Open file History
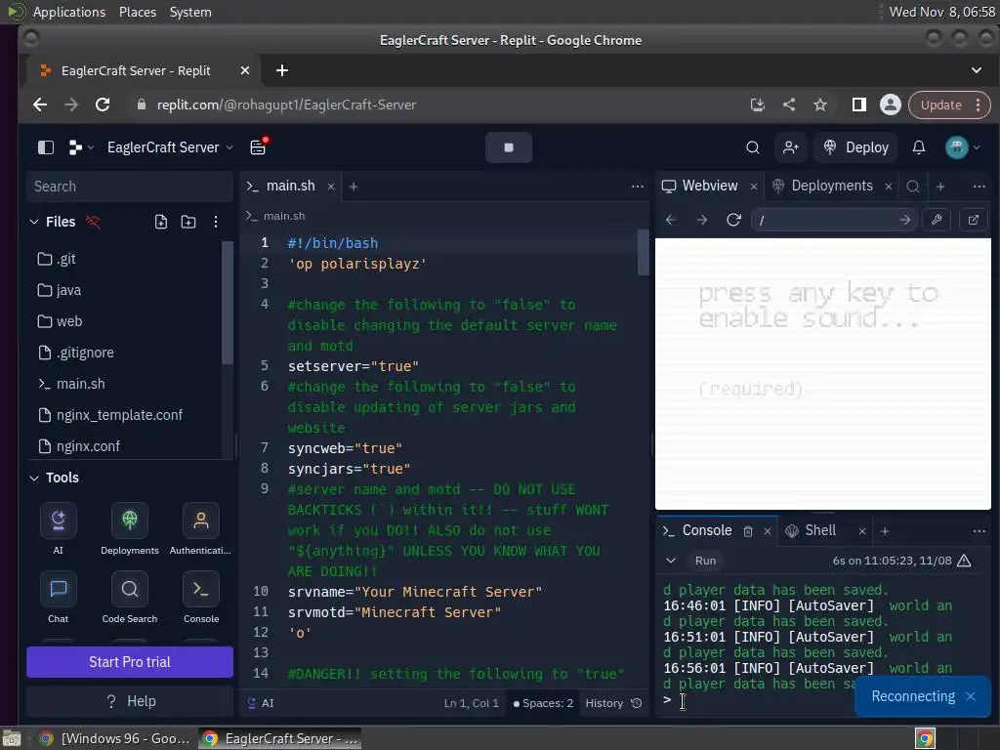 tap(613, 703)
